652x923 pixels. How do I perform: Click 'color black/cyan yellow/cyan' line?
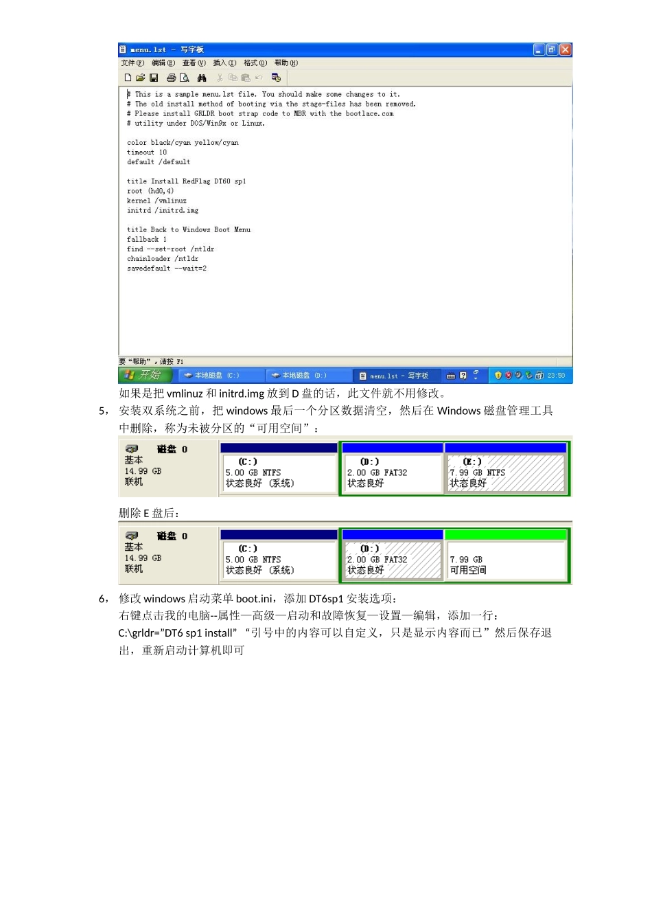[x=183, y=143]
